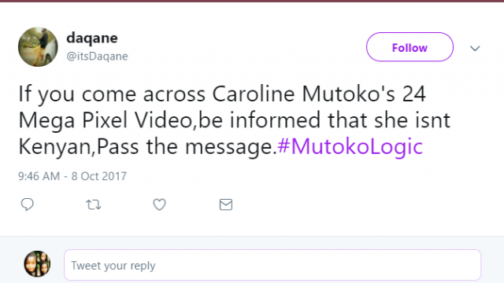The image size is (504, 283).
Task: Retweet daqane's tweet using the retweet icon
Action: (x=94, y=204)
